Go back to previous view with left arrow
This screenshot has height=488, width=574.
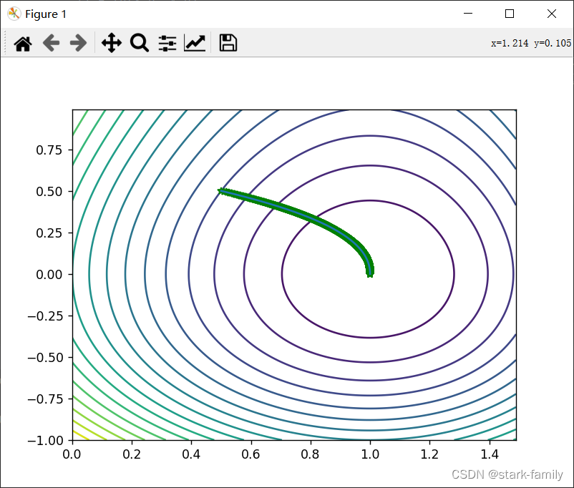pos(51,43)
